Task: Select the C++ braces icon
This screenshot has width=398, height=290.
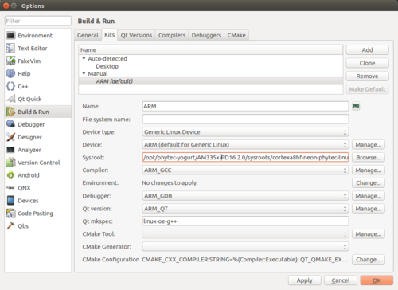Action: 10,86
